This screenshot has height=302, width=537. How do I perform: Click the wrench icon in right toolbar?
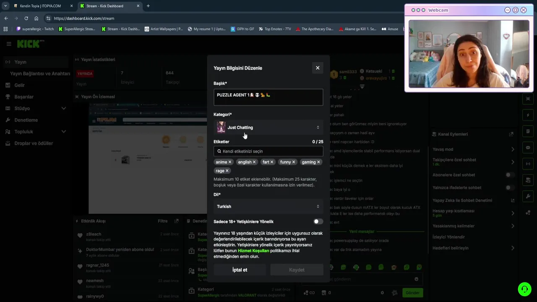click(x=528, y=196)
